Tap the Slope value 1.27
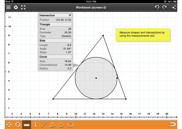This screenshot has width=182, height=129. pyautogui.click(x=69, y=52)
